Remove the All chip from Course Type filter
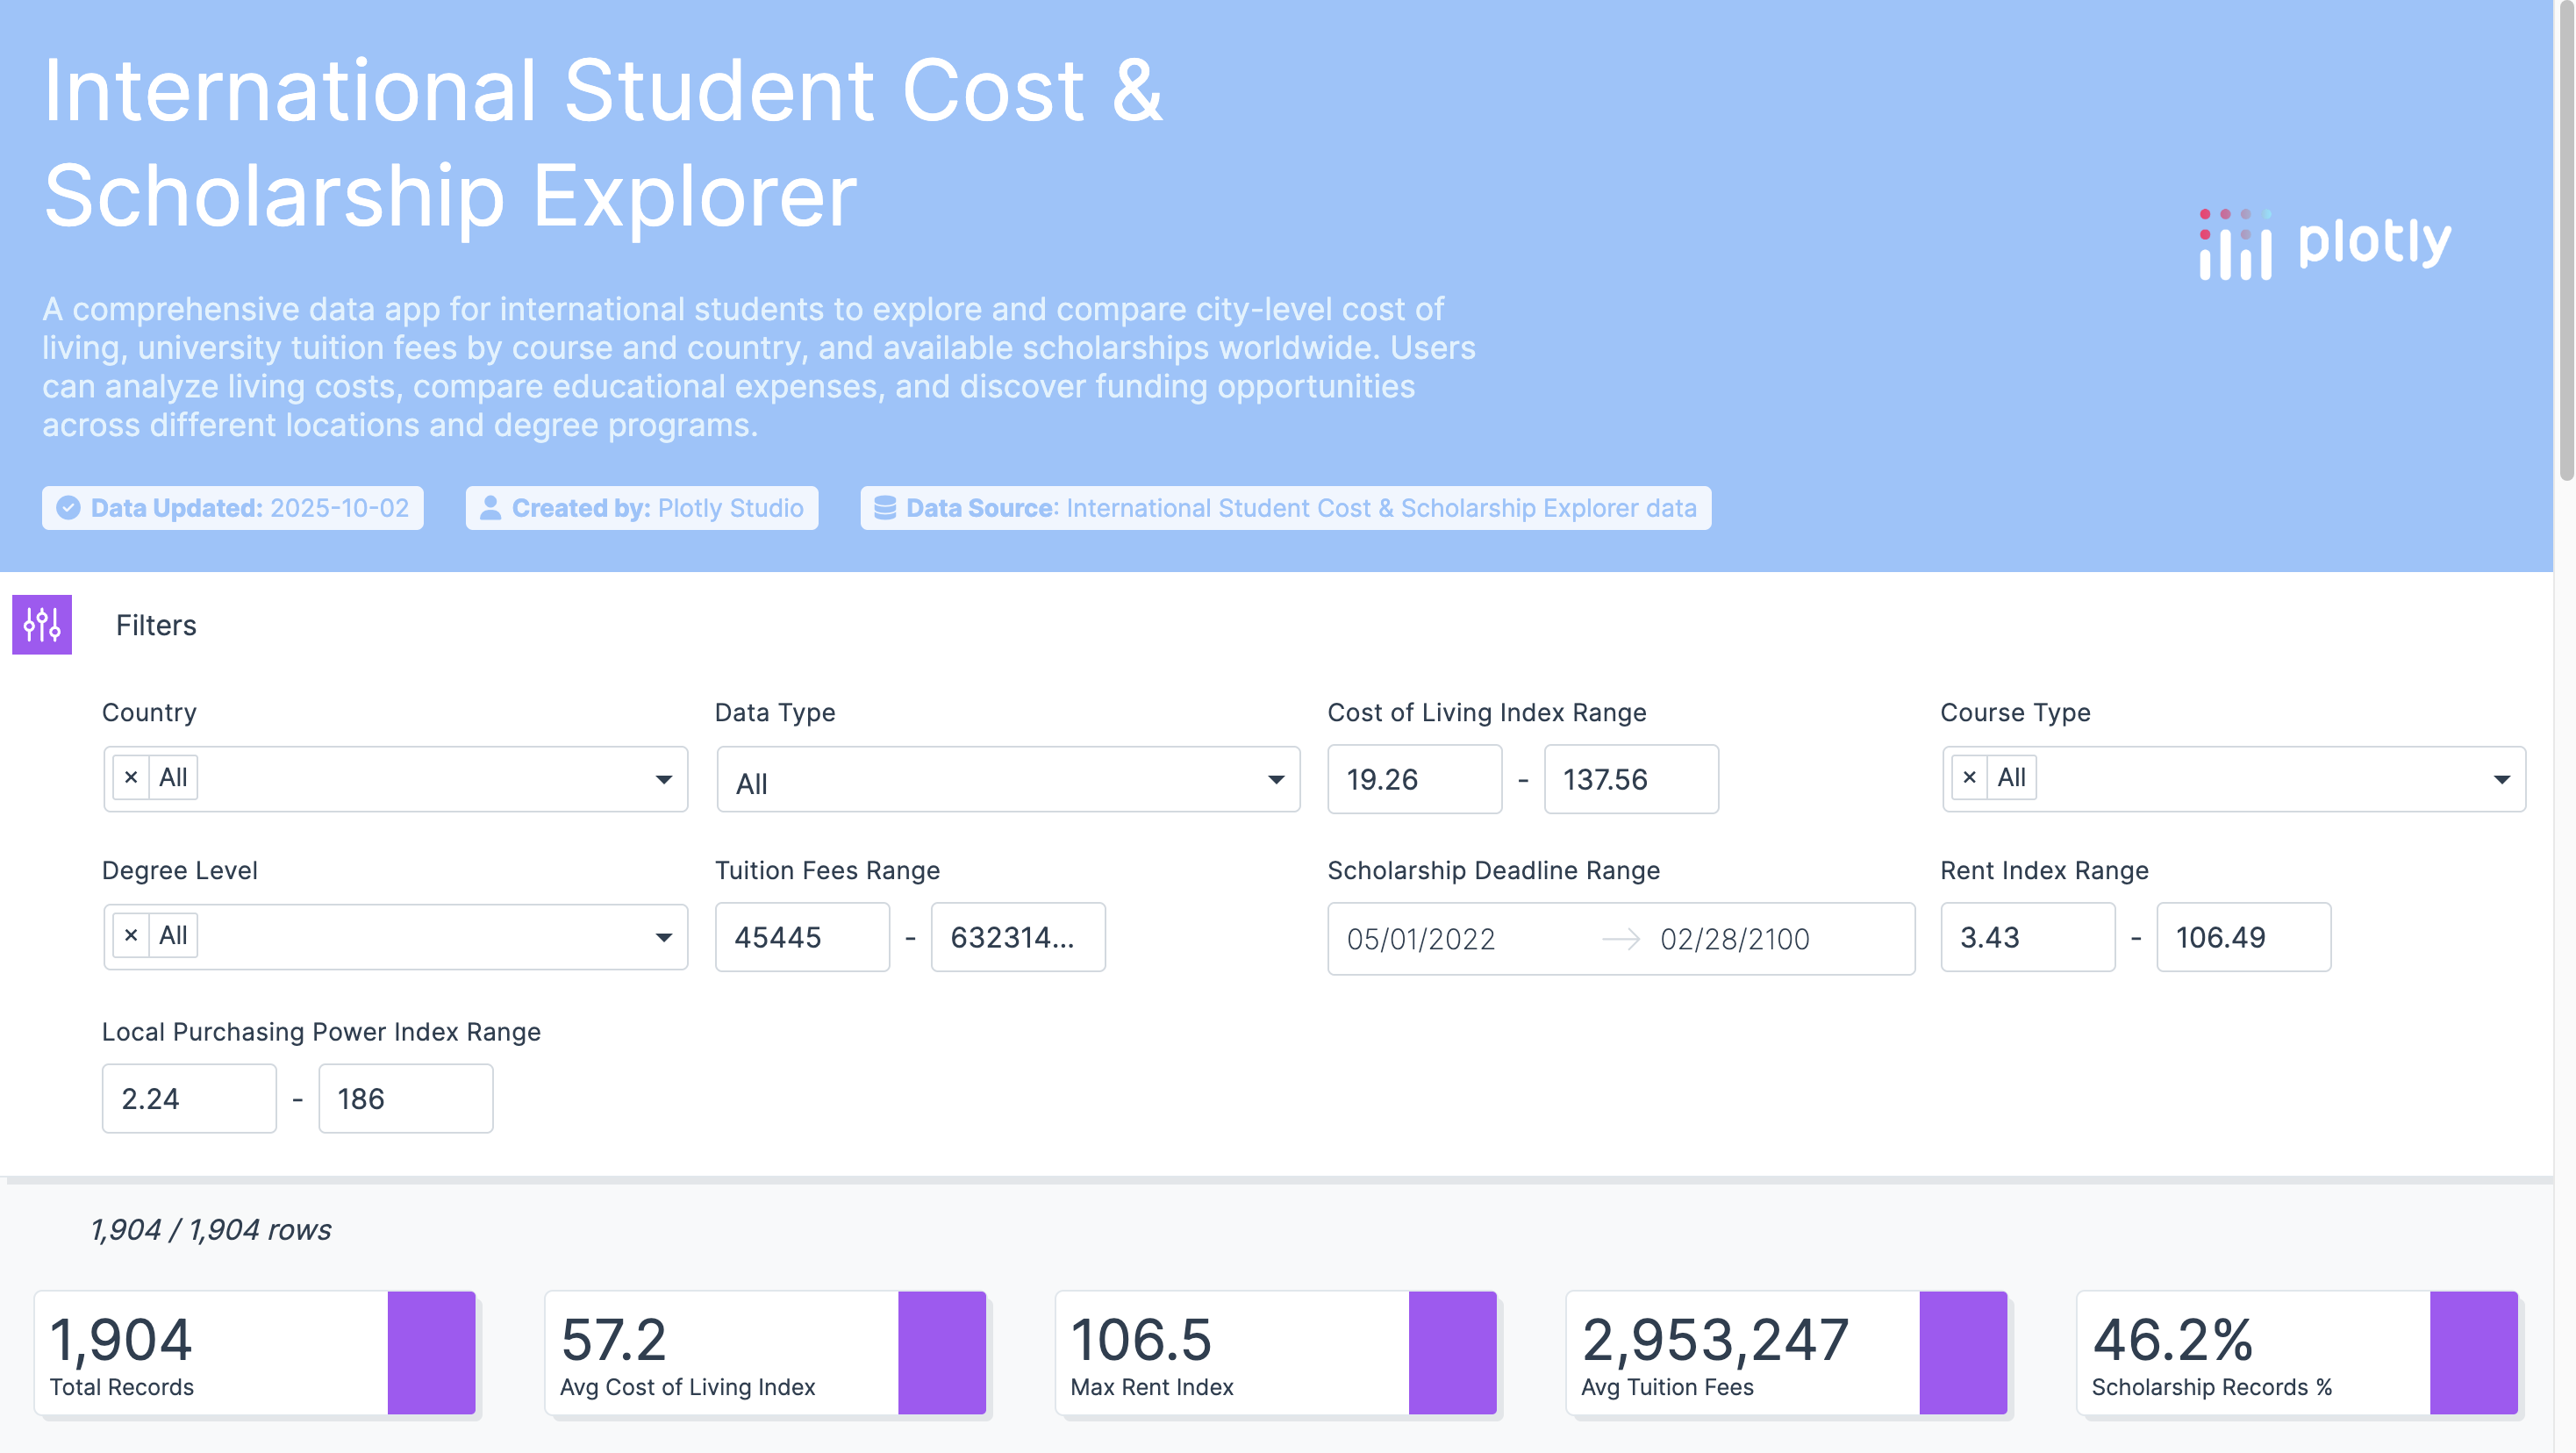The width and height of the screenshot is (2576, 1453). [x=1969, y=777]
